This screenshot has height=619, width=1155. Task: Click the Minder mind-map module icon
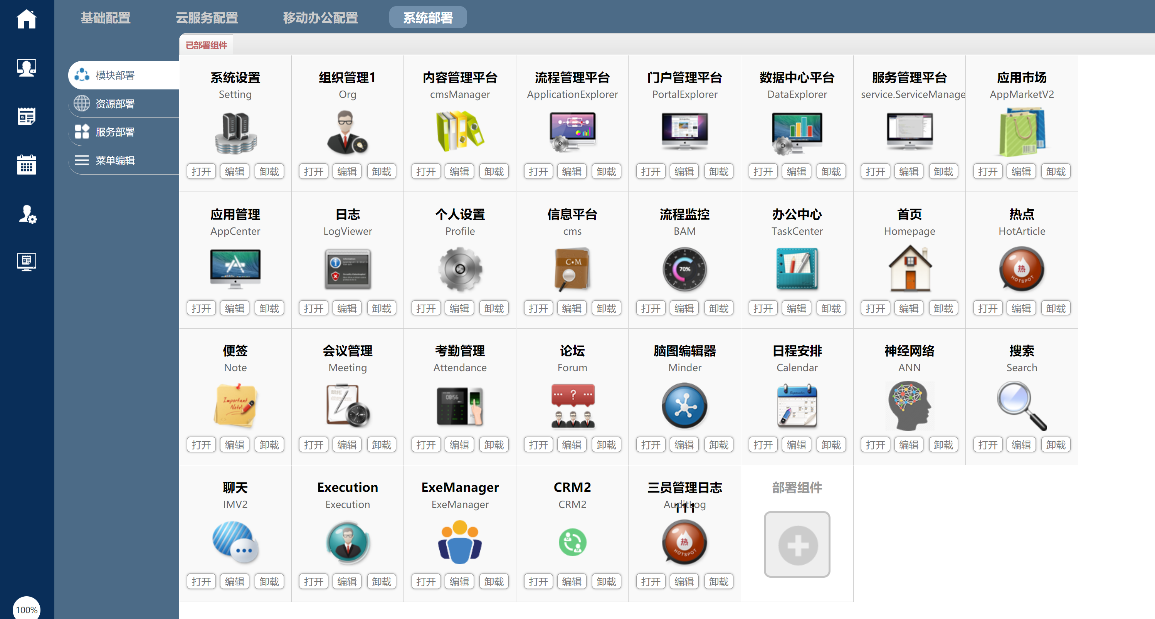[x=684, y=406]
